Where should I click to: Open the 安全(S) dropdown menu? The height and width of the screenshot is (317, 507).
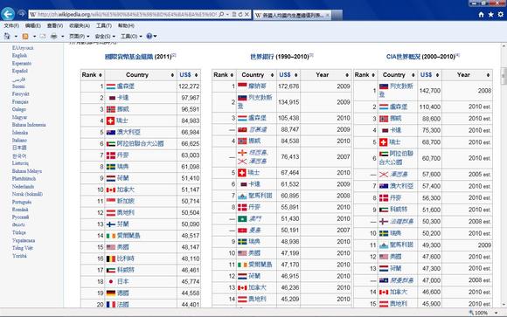(x=105, y=36)
